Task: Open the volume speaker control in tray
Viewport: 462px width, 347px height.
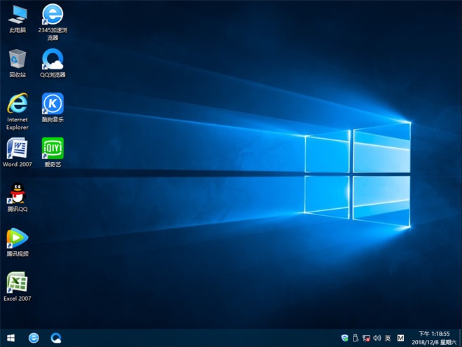Action: pyautogui.click(x=377, y=338)
